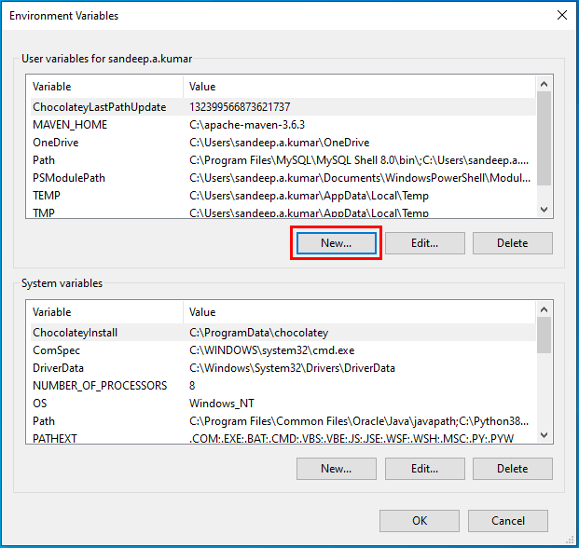Click the up arrow of System variables scrollbar
Viewport: 579px width, 548px height.
pyautogui.click(x=544, y=309)
